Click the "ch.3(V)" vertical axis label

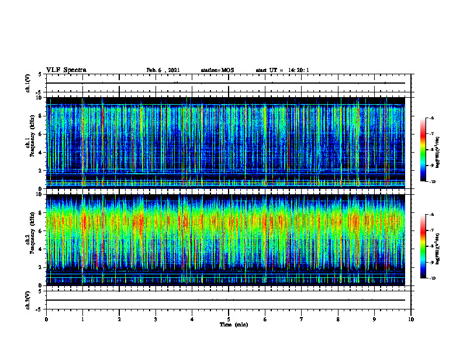coord(27,300)
